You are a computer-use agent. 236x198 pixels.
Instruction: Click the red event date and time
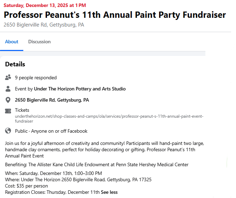click(x=45, y=5)
